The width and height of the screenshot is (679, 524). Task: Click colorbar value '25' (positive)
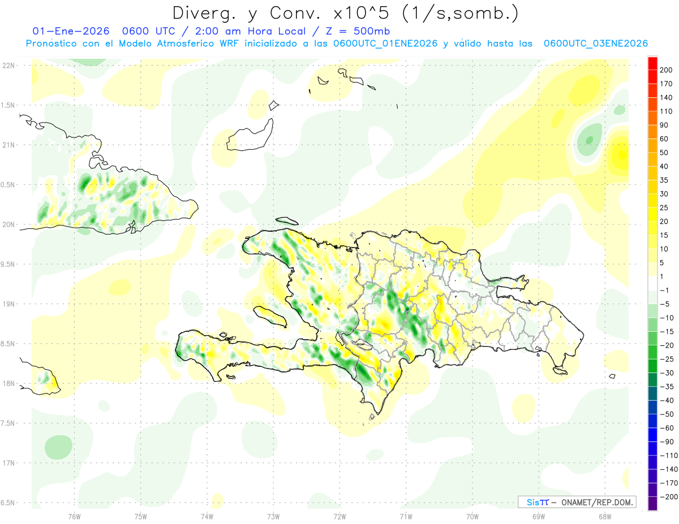coord(665,207)
